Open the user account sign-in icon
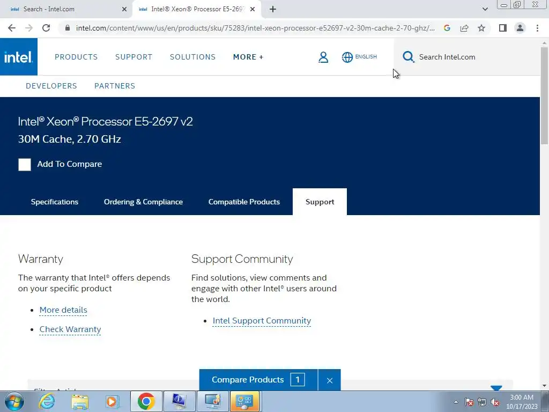The image size is (549, 412). (x=323, y=57)
